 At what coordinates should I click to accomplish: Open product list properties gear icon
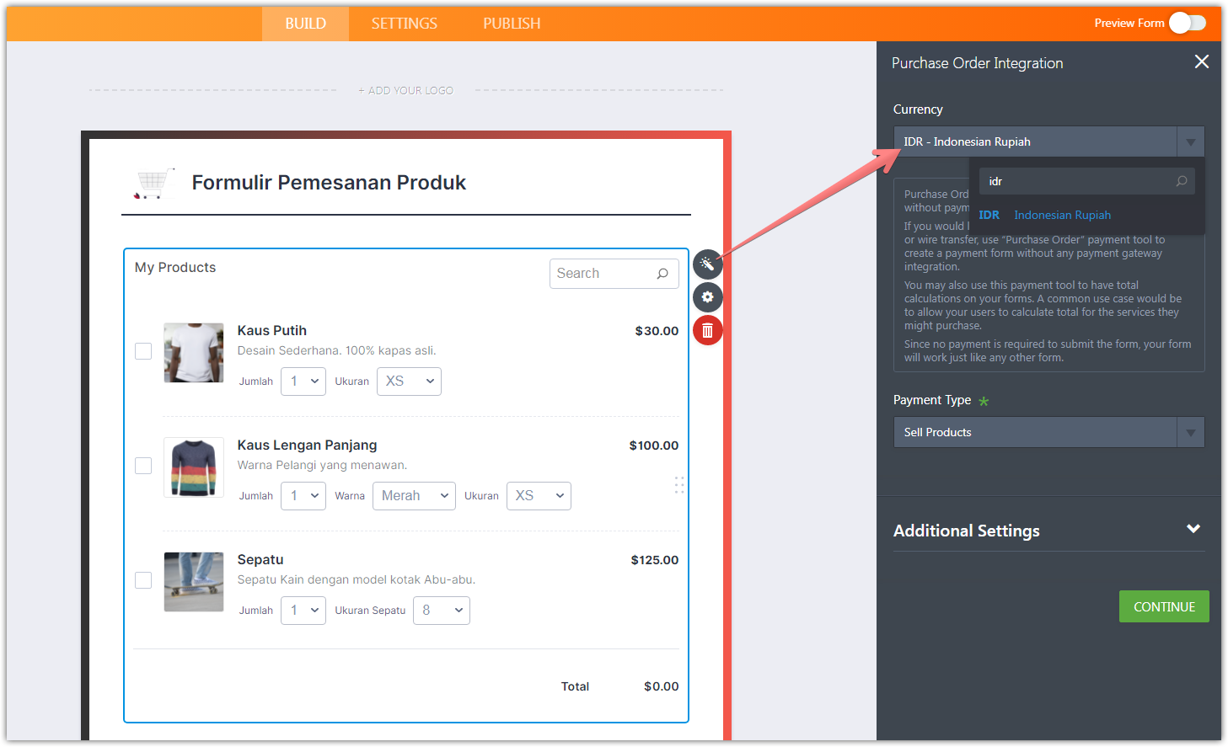707,297
